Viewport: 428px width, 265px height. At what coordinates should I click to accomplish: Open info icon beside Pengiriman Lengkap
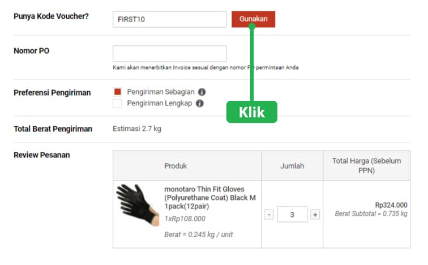click(199, 104)
